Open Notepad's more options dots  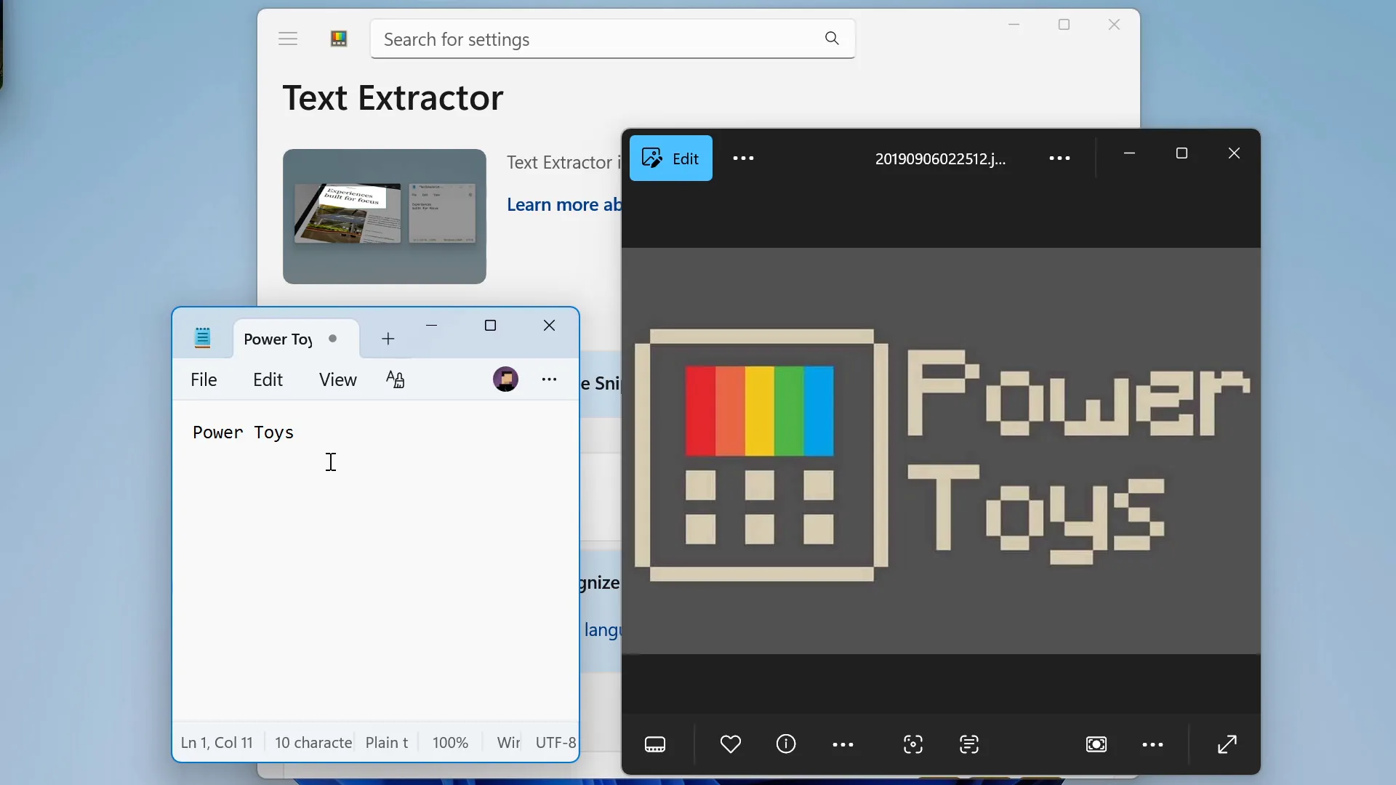[x=550, y=379]
